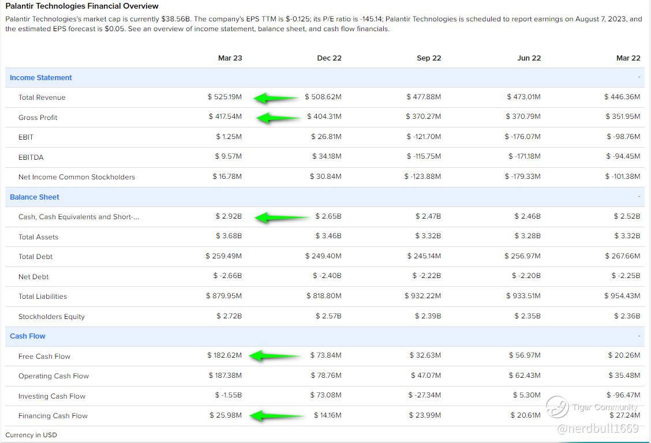This screenshot has width=651, height=443.
Task: Click the green arrow in Financing Cash Flow row
Action: (x=276, y=415)
